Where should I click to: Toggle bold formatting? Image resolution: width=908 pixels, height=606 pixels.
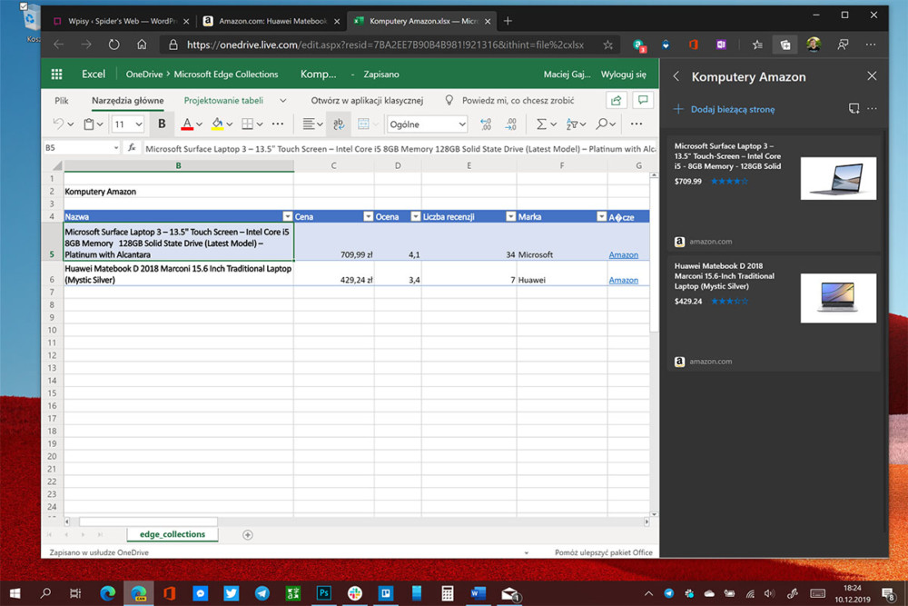click(162, 124)
